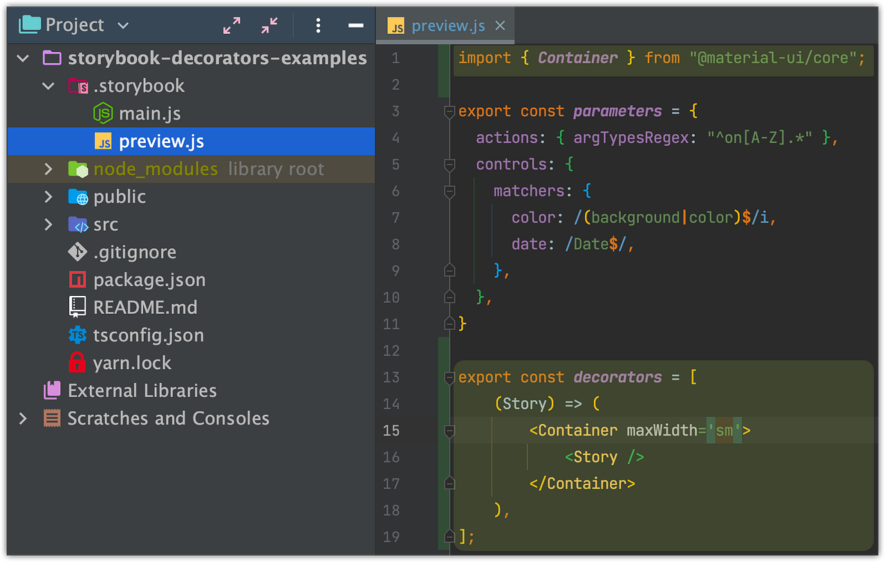Click the yarn.lock padlock icon
This screenshot has height=562, width=885.
(77, 362)
